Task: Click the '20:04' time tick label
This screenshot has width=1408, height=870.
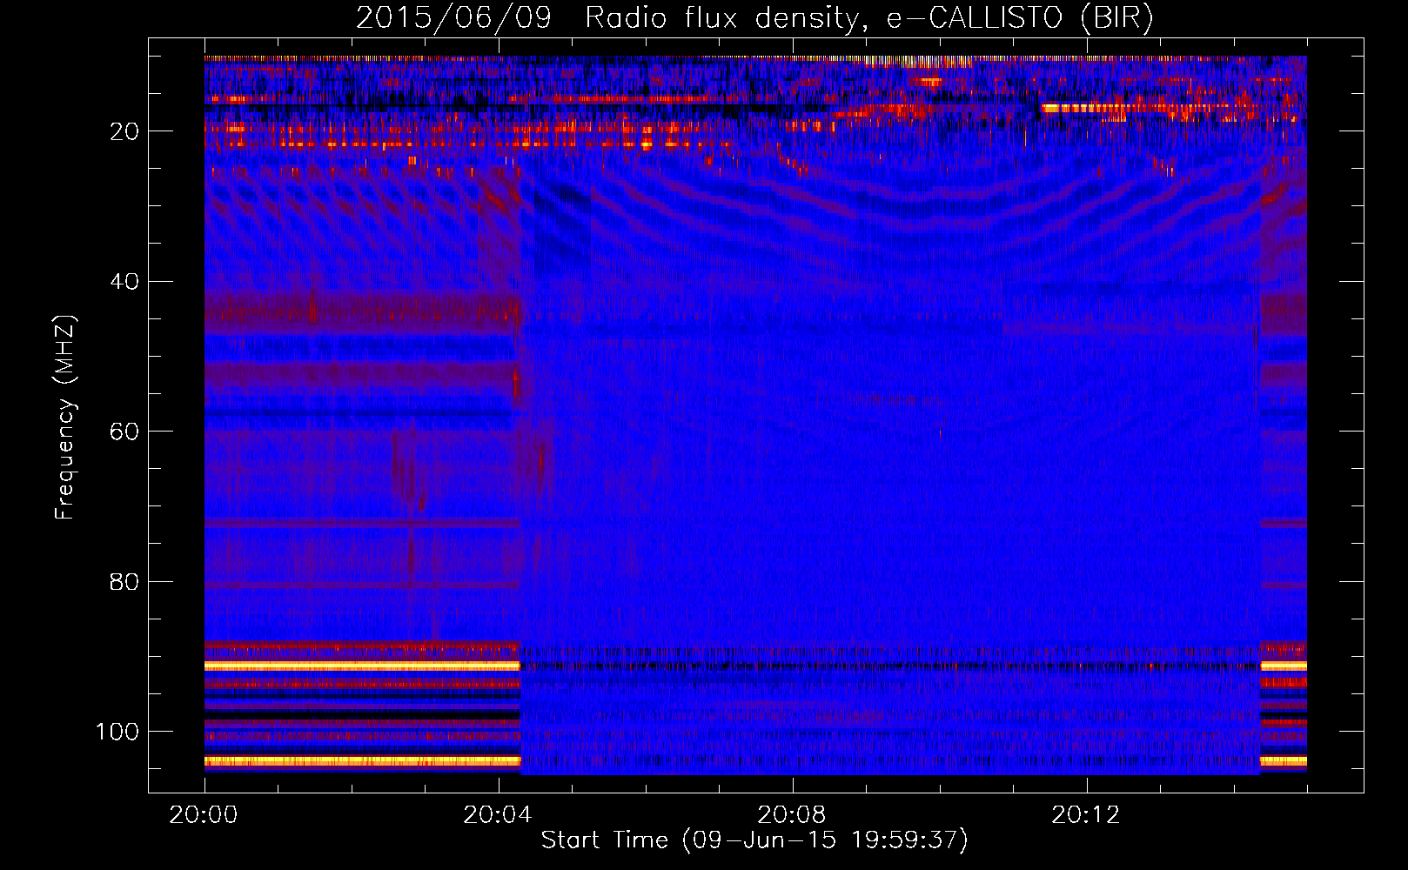Action: click(498, 815)
